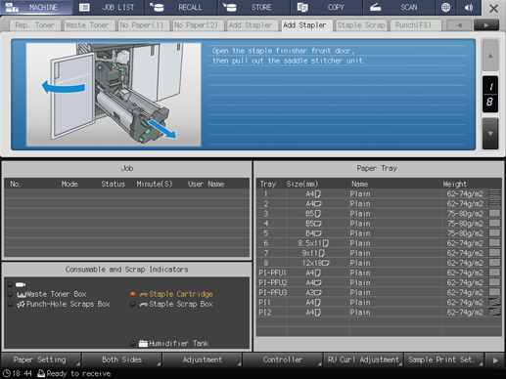Switch to SCAN mode
The image size is (506, 379).
pos(399,8)
